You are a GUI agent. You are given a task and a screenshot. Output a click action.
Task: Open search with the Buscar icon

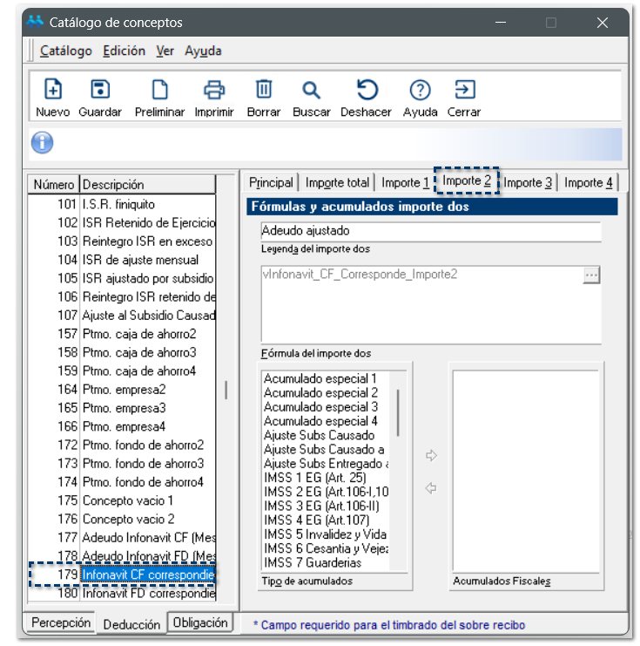(x=311, y=91)
